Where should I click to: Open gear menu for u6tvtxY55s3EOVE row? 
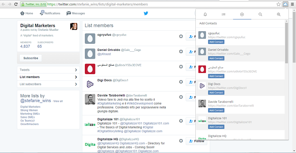coord(181,67)
